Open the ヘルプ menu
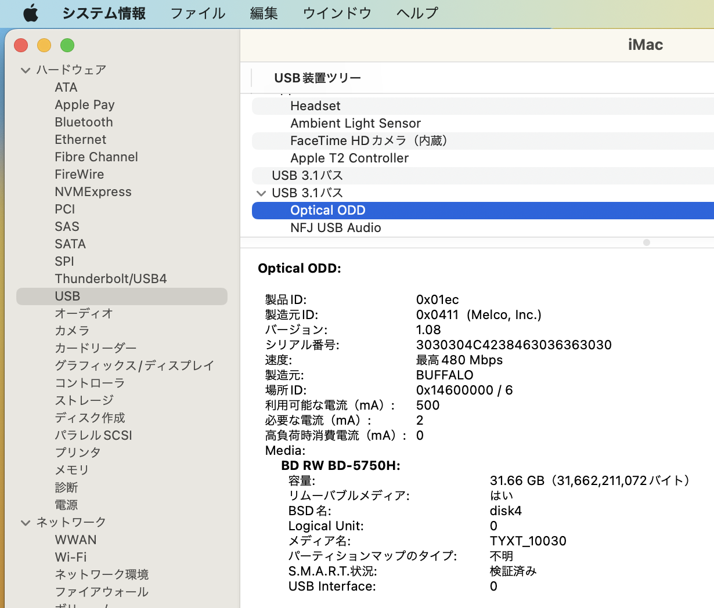The image size is (714, 608). (417, 13)
